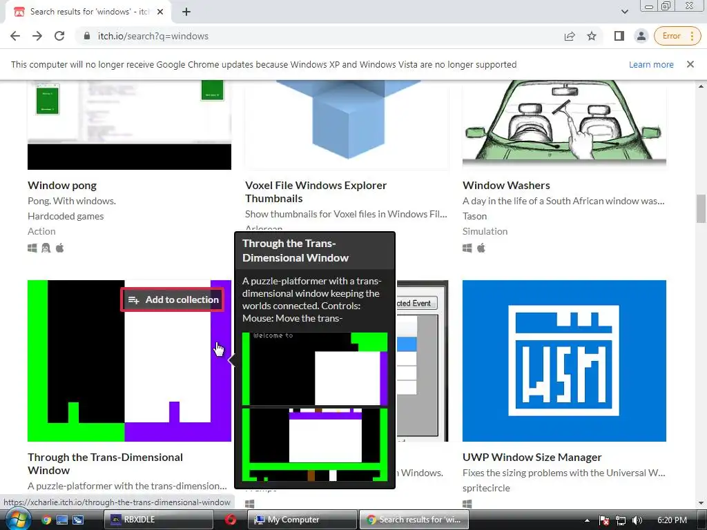Screen dimensions: 707x530
Task: Click scrollbar up arrow
Action: pyautogui.click(x=701, y=86)
